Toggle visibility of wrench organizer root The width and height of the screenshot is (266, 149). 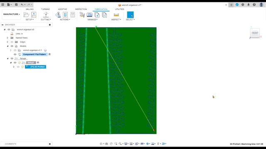[x=9, y=29]
